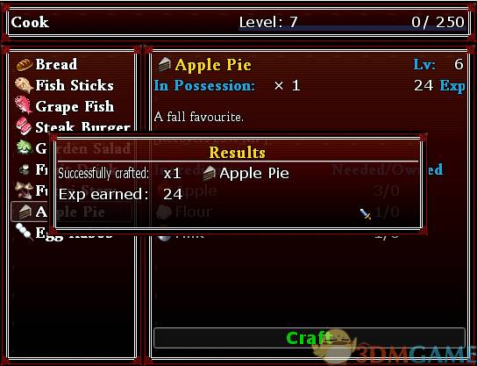The width and height of the screenshot is (477, 366).
Task: Click the Bread loaf icon
Action: (x=25, y=65)
